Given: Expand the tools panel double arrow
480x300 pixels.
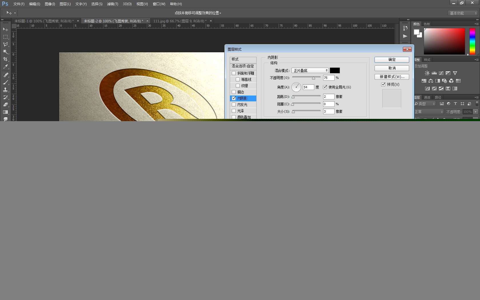Looking at the screenshot, I should pyautogui.click(x=3, y=20).
